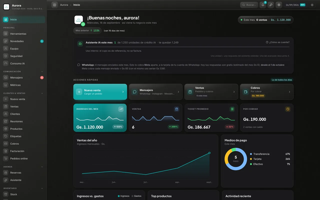Collapse the Inventario section

pos(42,188)
